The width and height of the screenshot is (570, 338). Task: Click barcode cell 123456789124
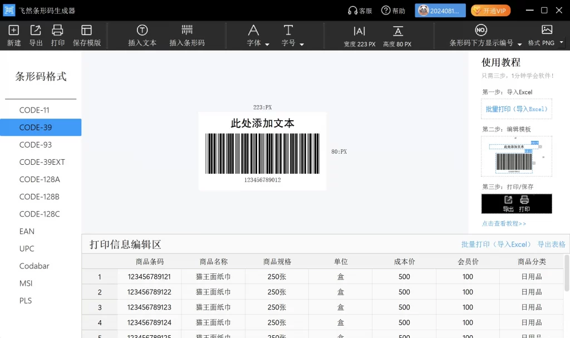(x=149, y=323)
